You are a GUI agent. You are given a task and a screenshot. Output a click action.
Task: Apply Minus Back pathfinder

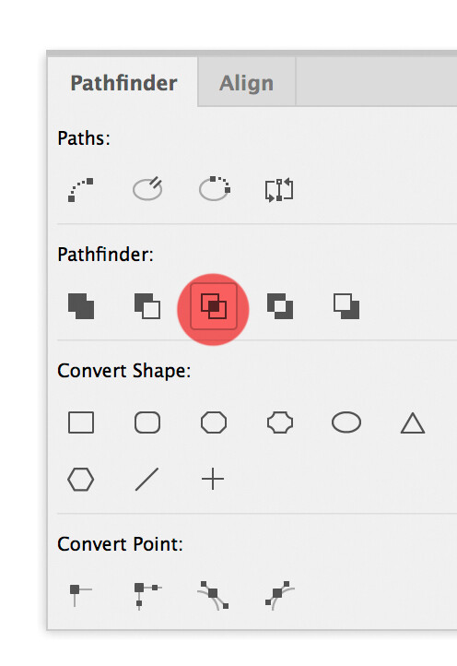pyautogui.click(x=346, y=306)
